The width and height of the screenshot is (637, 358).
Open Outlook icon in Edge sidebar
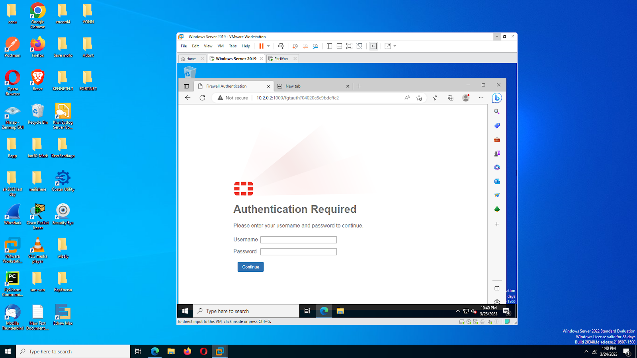tap(497, 181)
